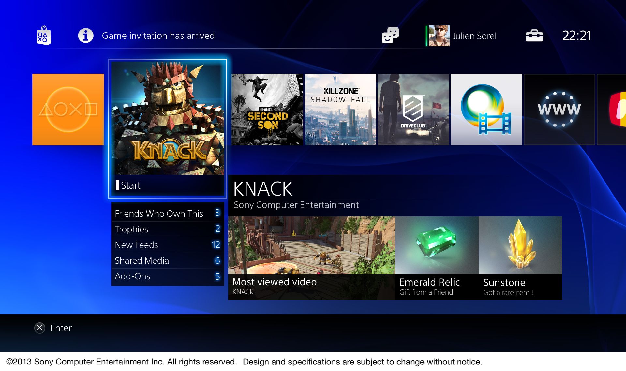Image resolution: width=626 pixels, height=371 pixels.
Task: Click the PlayStation Store bag icon
Action: coord(44,35)
